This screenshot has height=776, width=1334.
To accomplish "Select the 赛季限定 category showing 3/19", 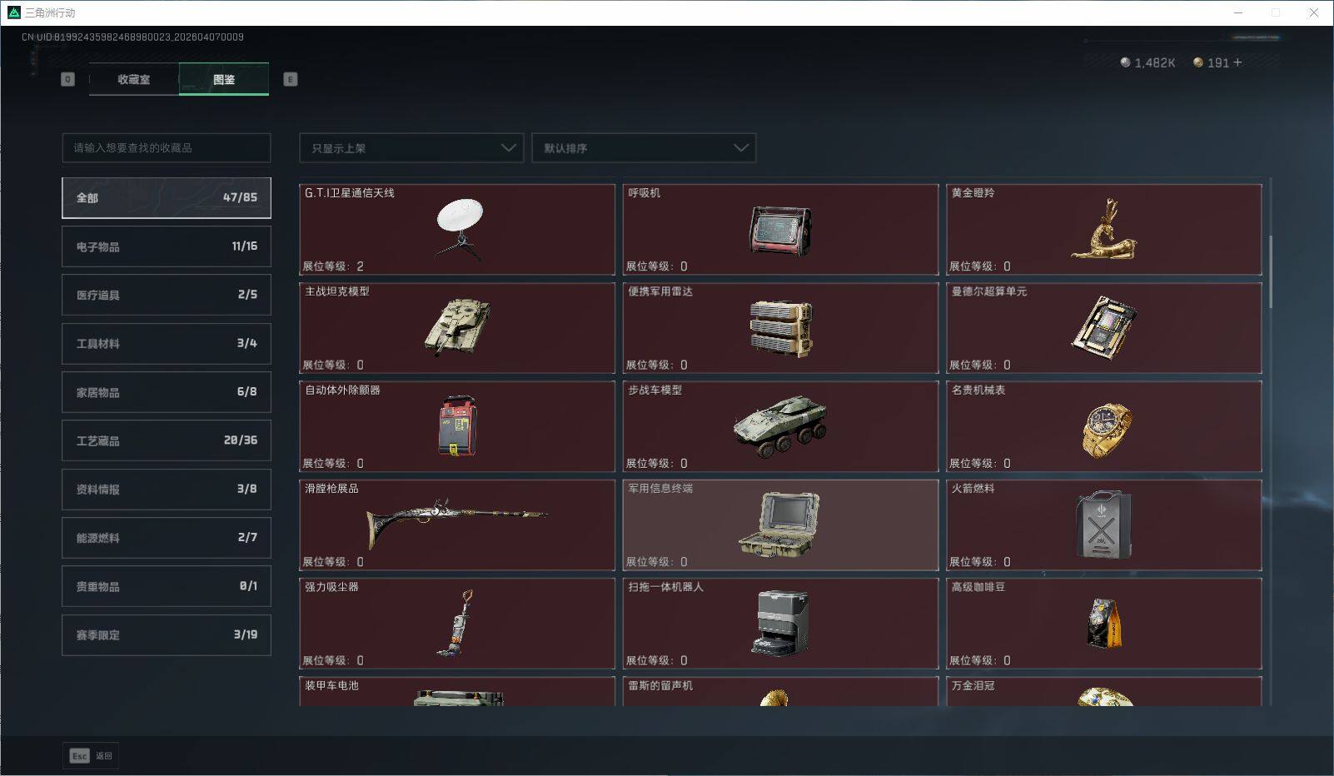I will coord(166,634).
